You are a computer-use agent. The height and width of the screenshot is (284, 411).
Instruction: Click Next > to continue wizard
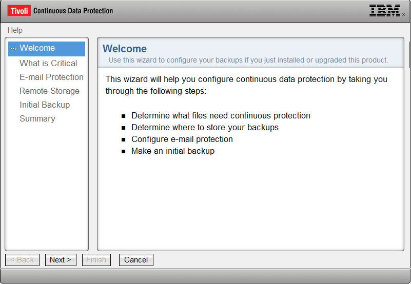[61, 260]
